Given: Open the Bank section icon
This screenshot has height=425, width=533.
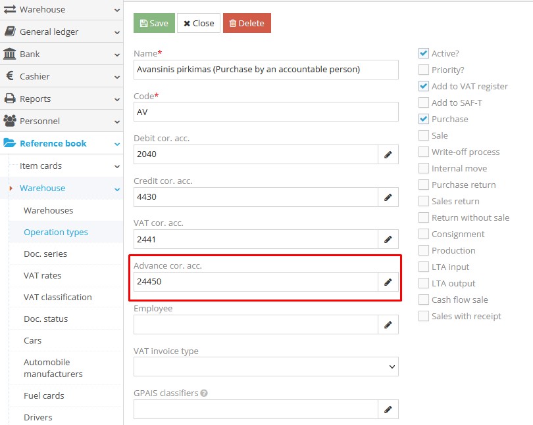Looking at the screenshot, I should pos(9,53).
